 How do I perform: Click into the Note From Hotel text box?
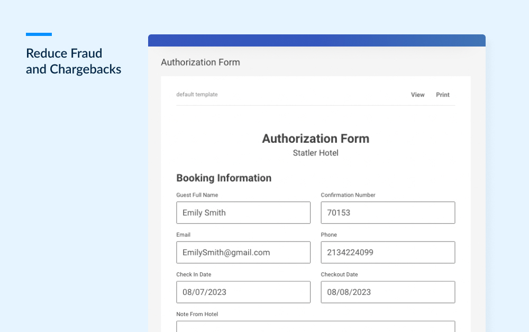(315, 326)
